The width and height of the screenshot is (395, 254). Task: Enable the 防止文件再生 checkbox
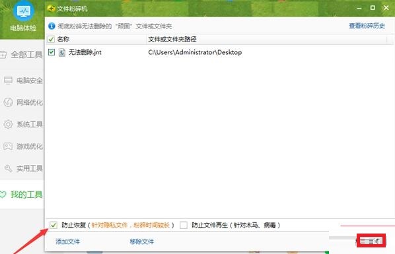pos(184,225)
